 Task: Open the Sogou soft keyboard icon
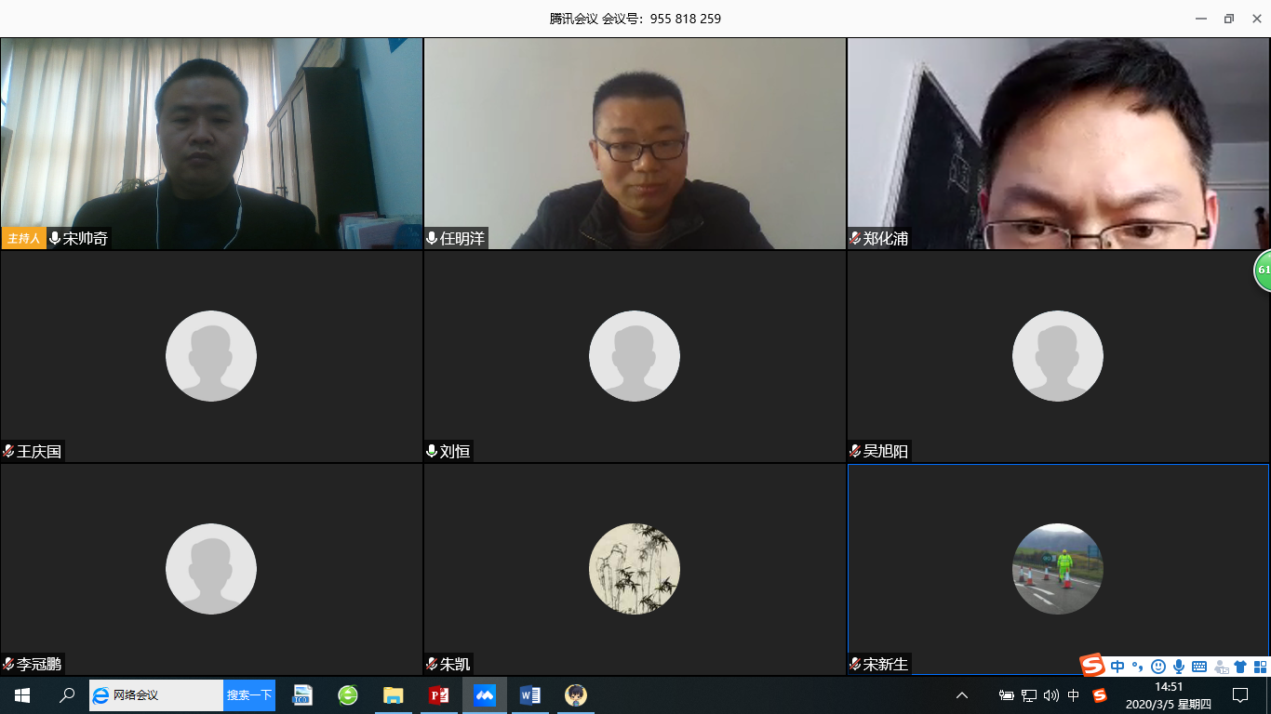1199,666
